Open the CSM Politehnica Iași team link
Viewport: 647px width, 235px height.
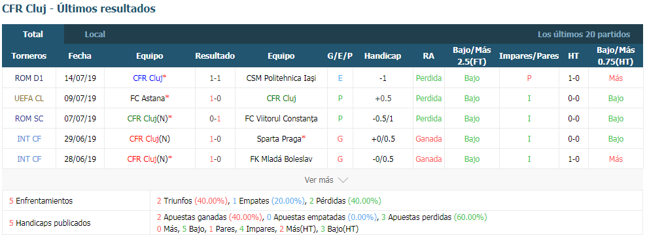point(281,78)
